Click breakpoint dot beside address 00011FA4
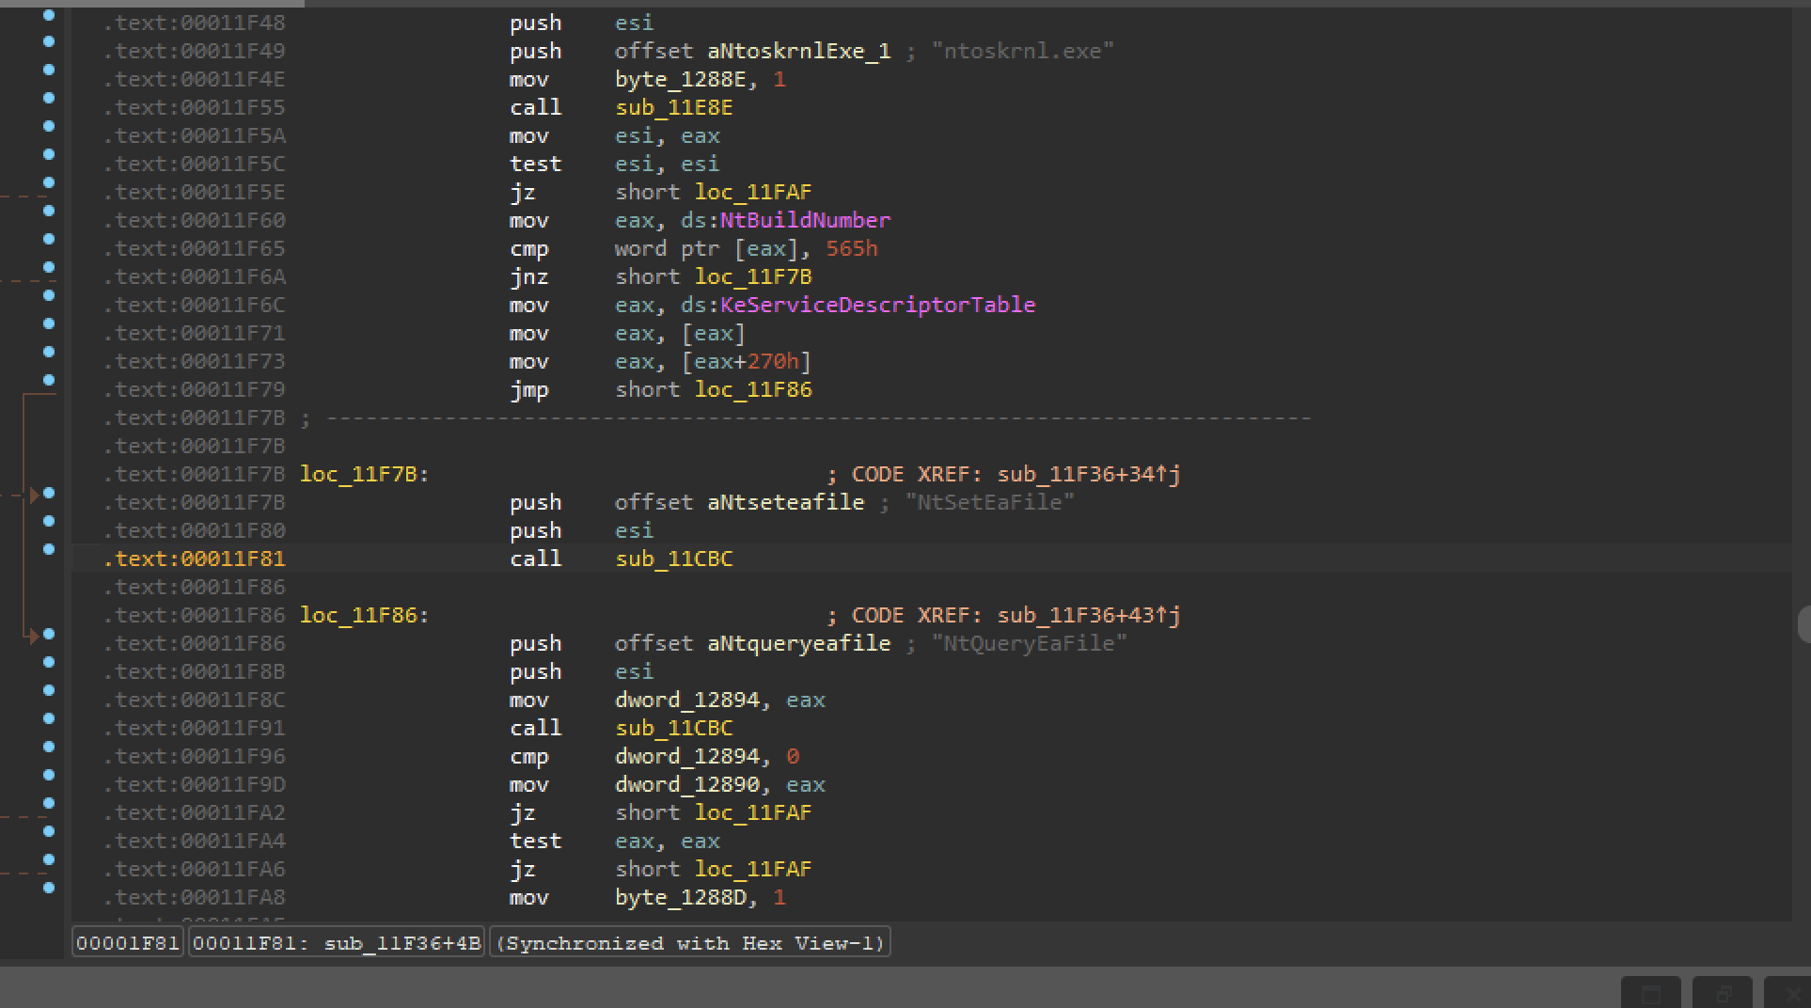 pyautogui.click(x=49, y=831)
